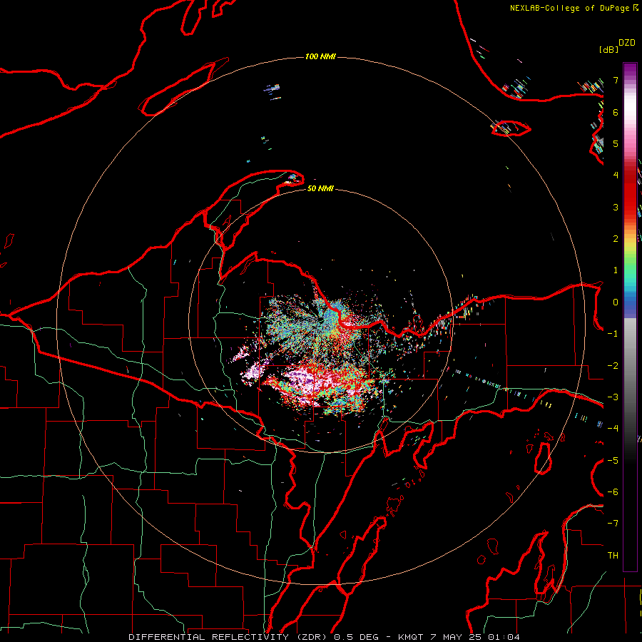This screenshot has height=642, width=642.
Task: Click the 100 NMI range ring label
Action: [x=320, y=56]
